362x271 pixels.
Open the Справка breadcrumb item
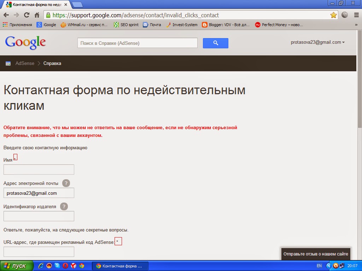(52, 64)
